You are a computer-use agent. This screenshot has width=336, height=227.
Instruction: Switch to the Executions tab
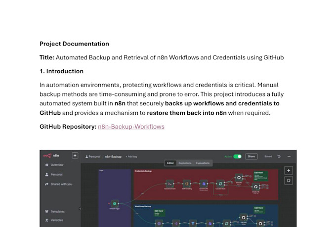[x=185, y=163]
